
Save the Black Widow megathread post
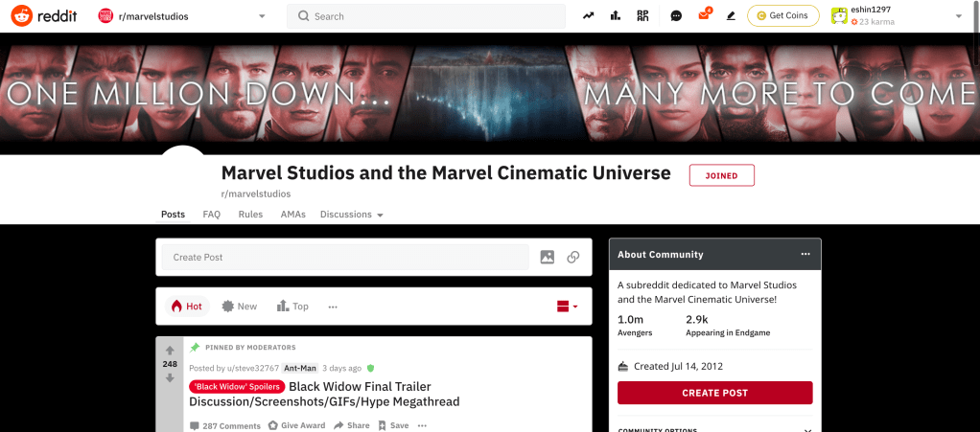393,425
